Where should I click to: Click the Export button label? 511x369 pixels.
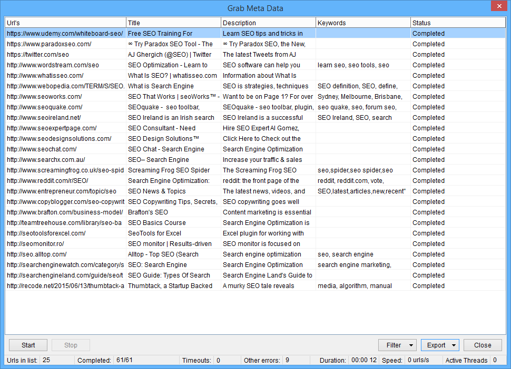(x=436, y=345)
